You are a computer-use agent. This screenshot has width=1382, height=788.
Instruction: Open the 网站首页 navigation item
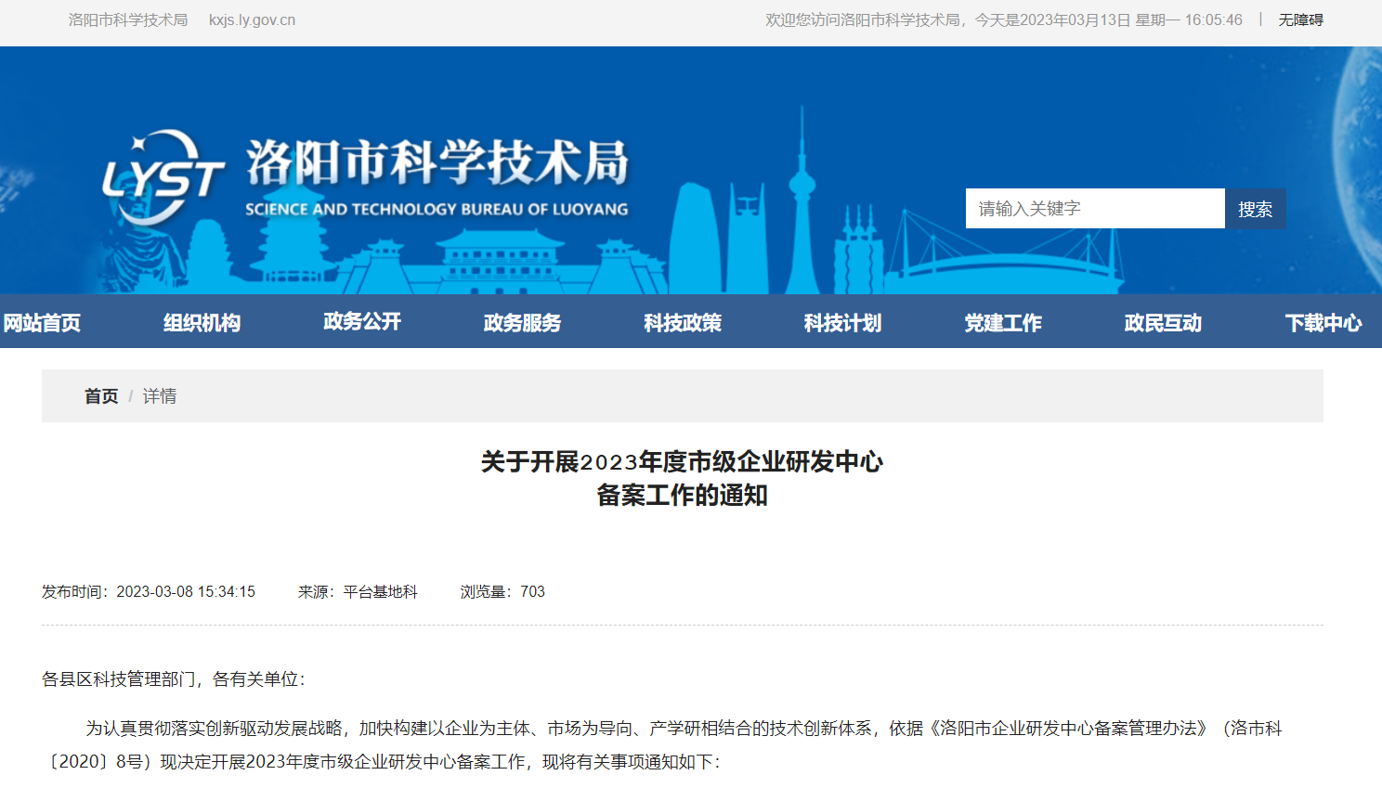coord(42,323)
